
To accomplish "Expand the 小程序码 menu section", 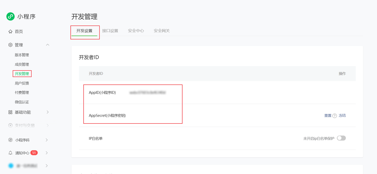I will (47, 140).
